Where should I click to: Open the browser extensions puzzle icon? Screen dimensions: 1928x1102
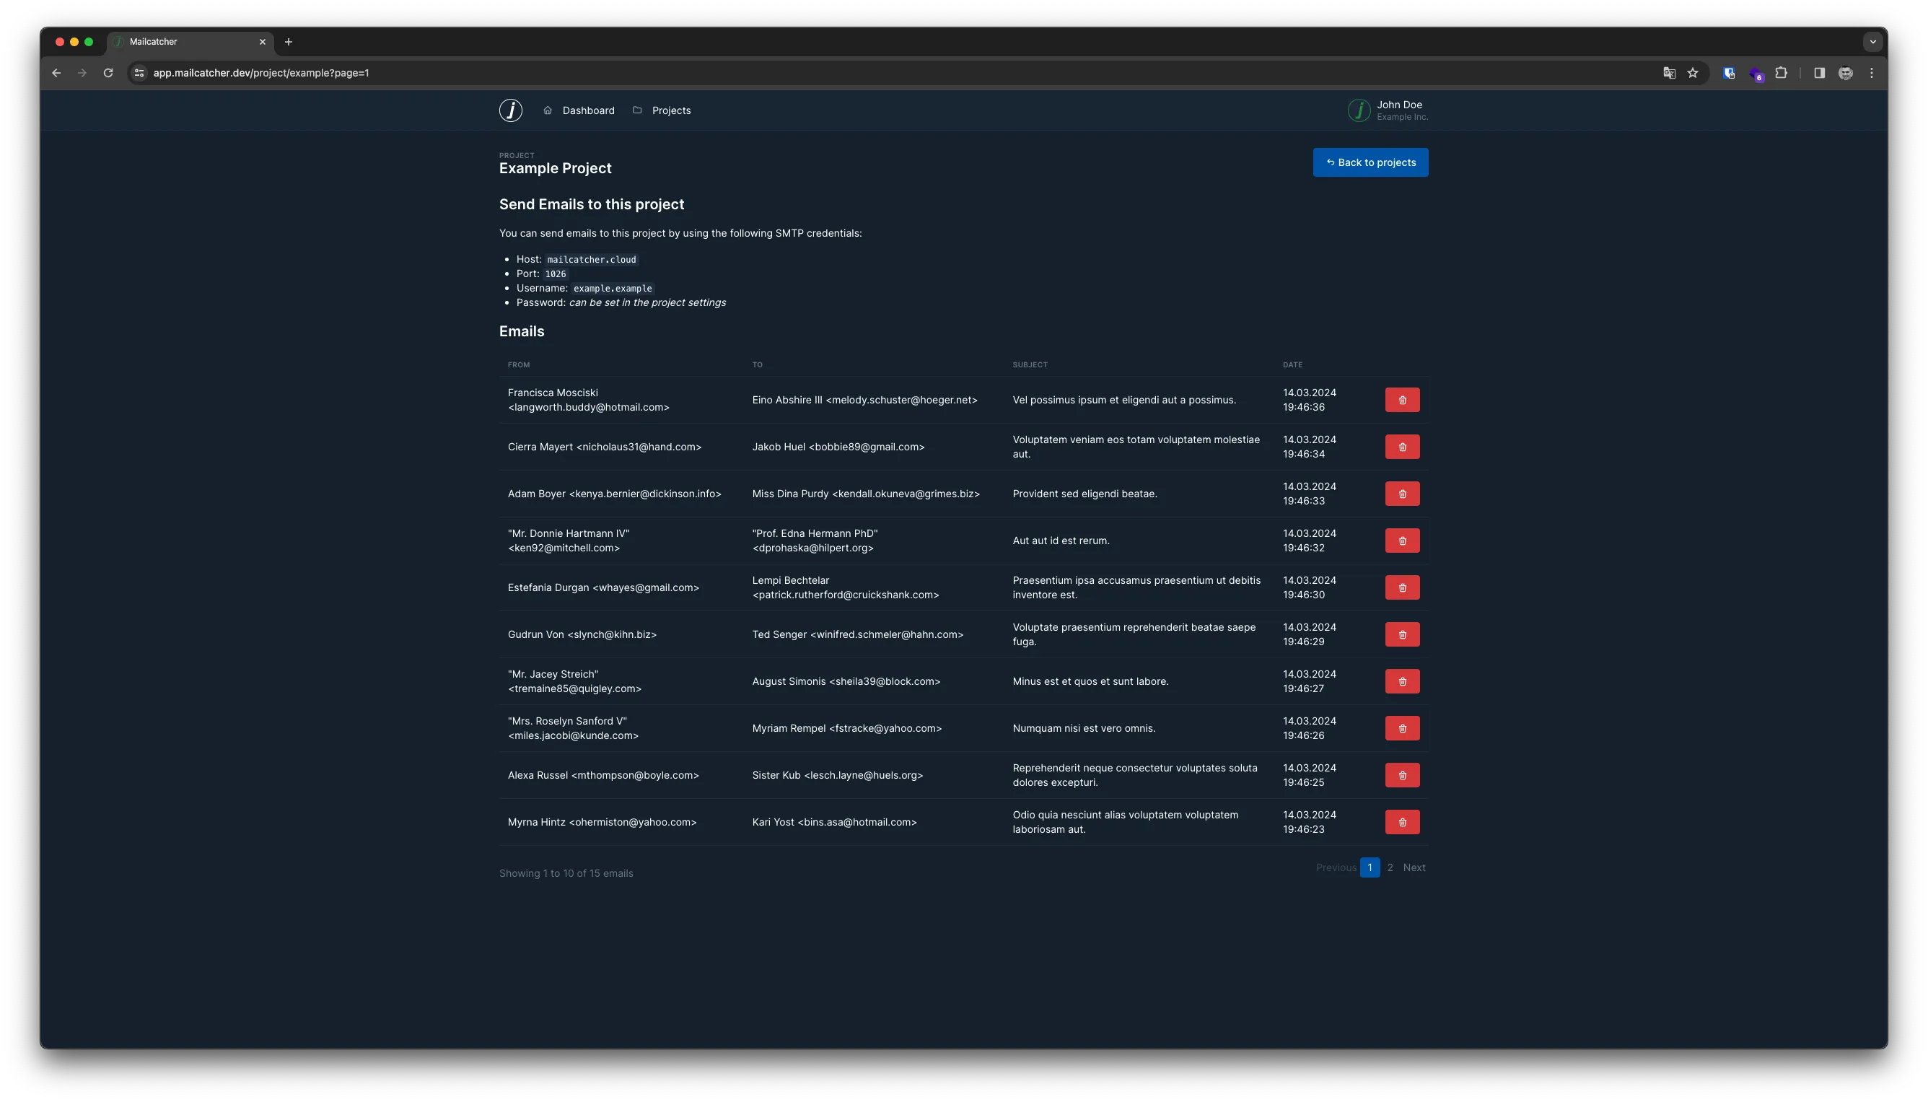pos(1782,73)
